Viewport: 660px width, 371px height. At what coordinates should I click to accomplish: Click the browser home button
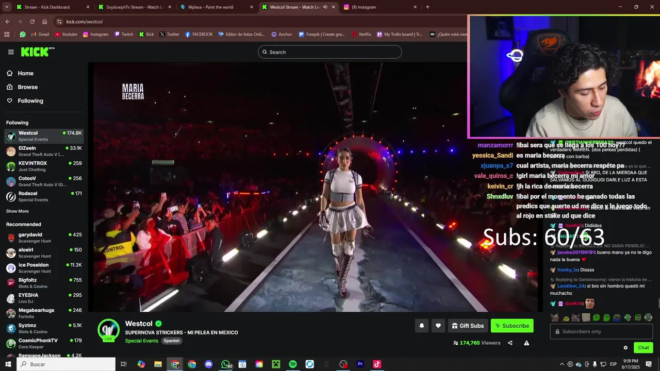[45, 22]
